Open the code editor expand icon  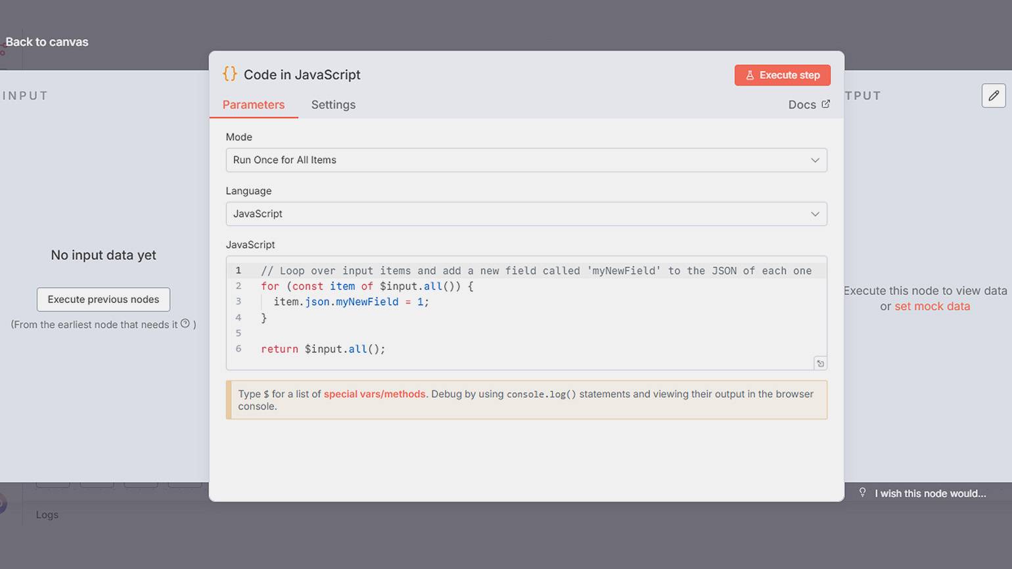[819, 363]
